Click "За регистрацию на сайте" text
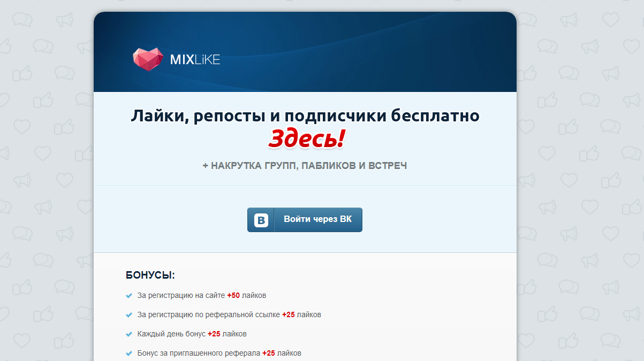 tap(181, 295)
